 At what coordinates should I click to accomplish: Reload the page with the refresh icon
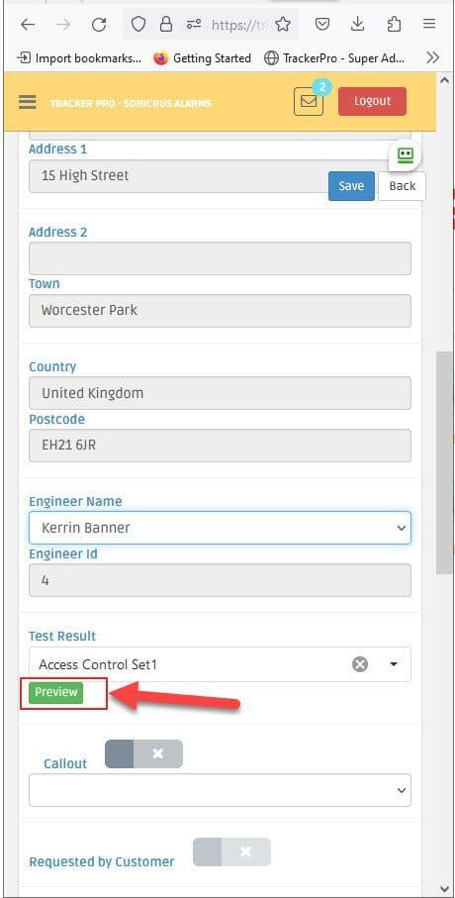[99, 24]
